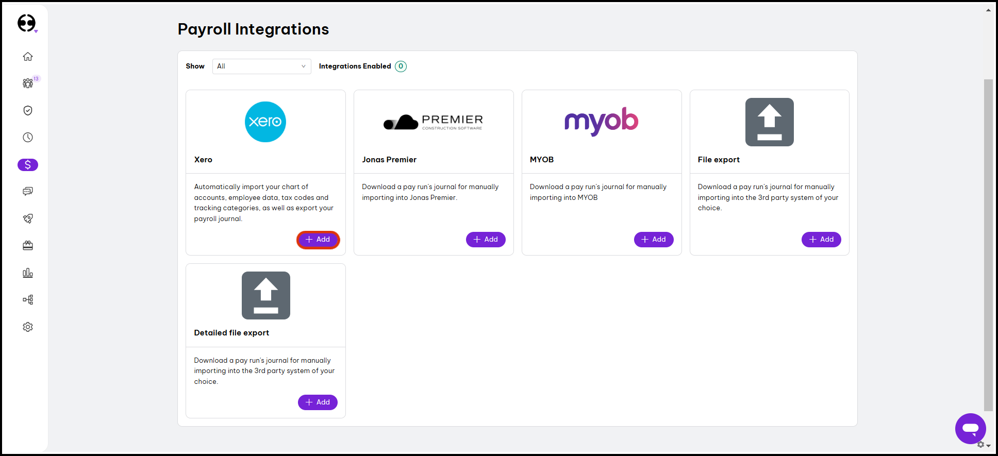998x456 pixels.
Task: Add the Jonas Premier integration
Action: 486,240
